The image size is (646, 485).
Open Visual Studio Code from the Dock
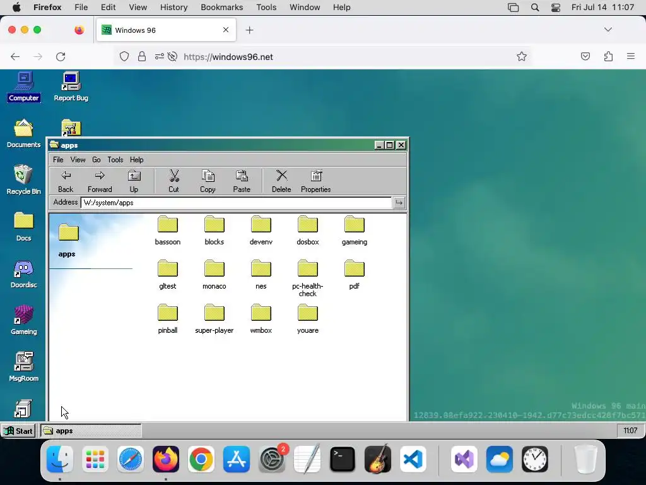click(x=413, y=459)
